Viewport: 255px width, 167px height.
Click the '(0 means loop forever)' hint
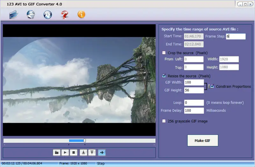click(x=225, y=103)
